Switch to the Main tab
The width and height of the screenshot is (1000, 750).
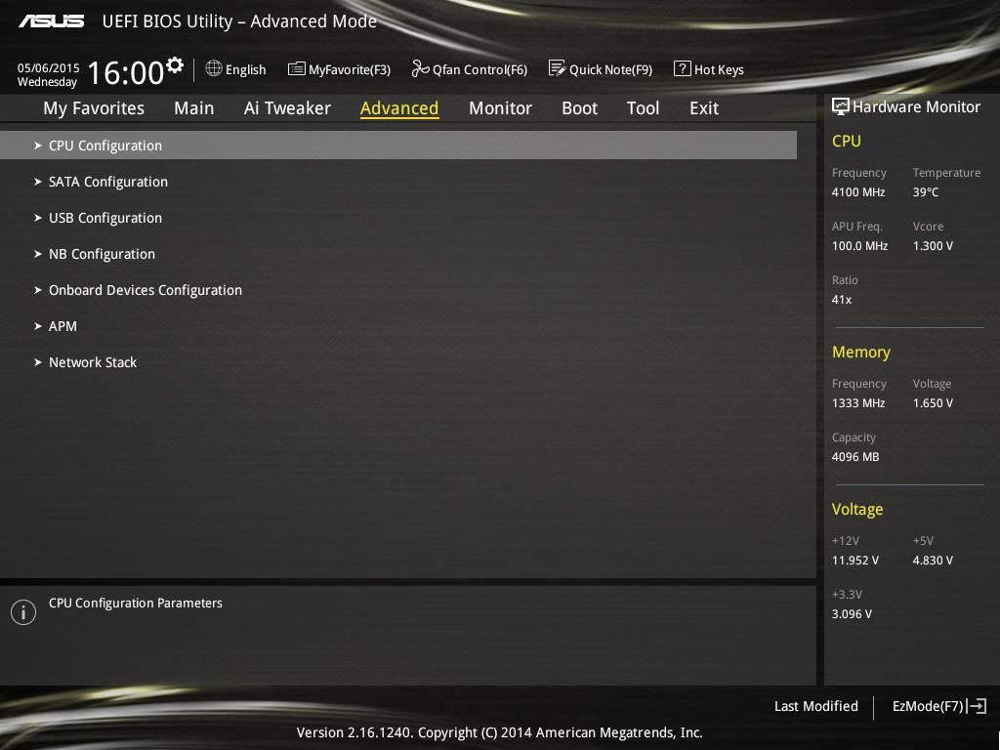[x=194, y=108]
